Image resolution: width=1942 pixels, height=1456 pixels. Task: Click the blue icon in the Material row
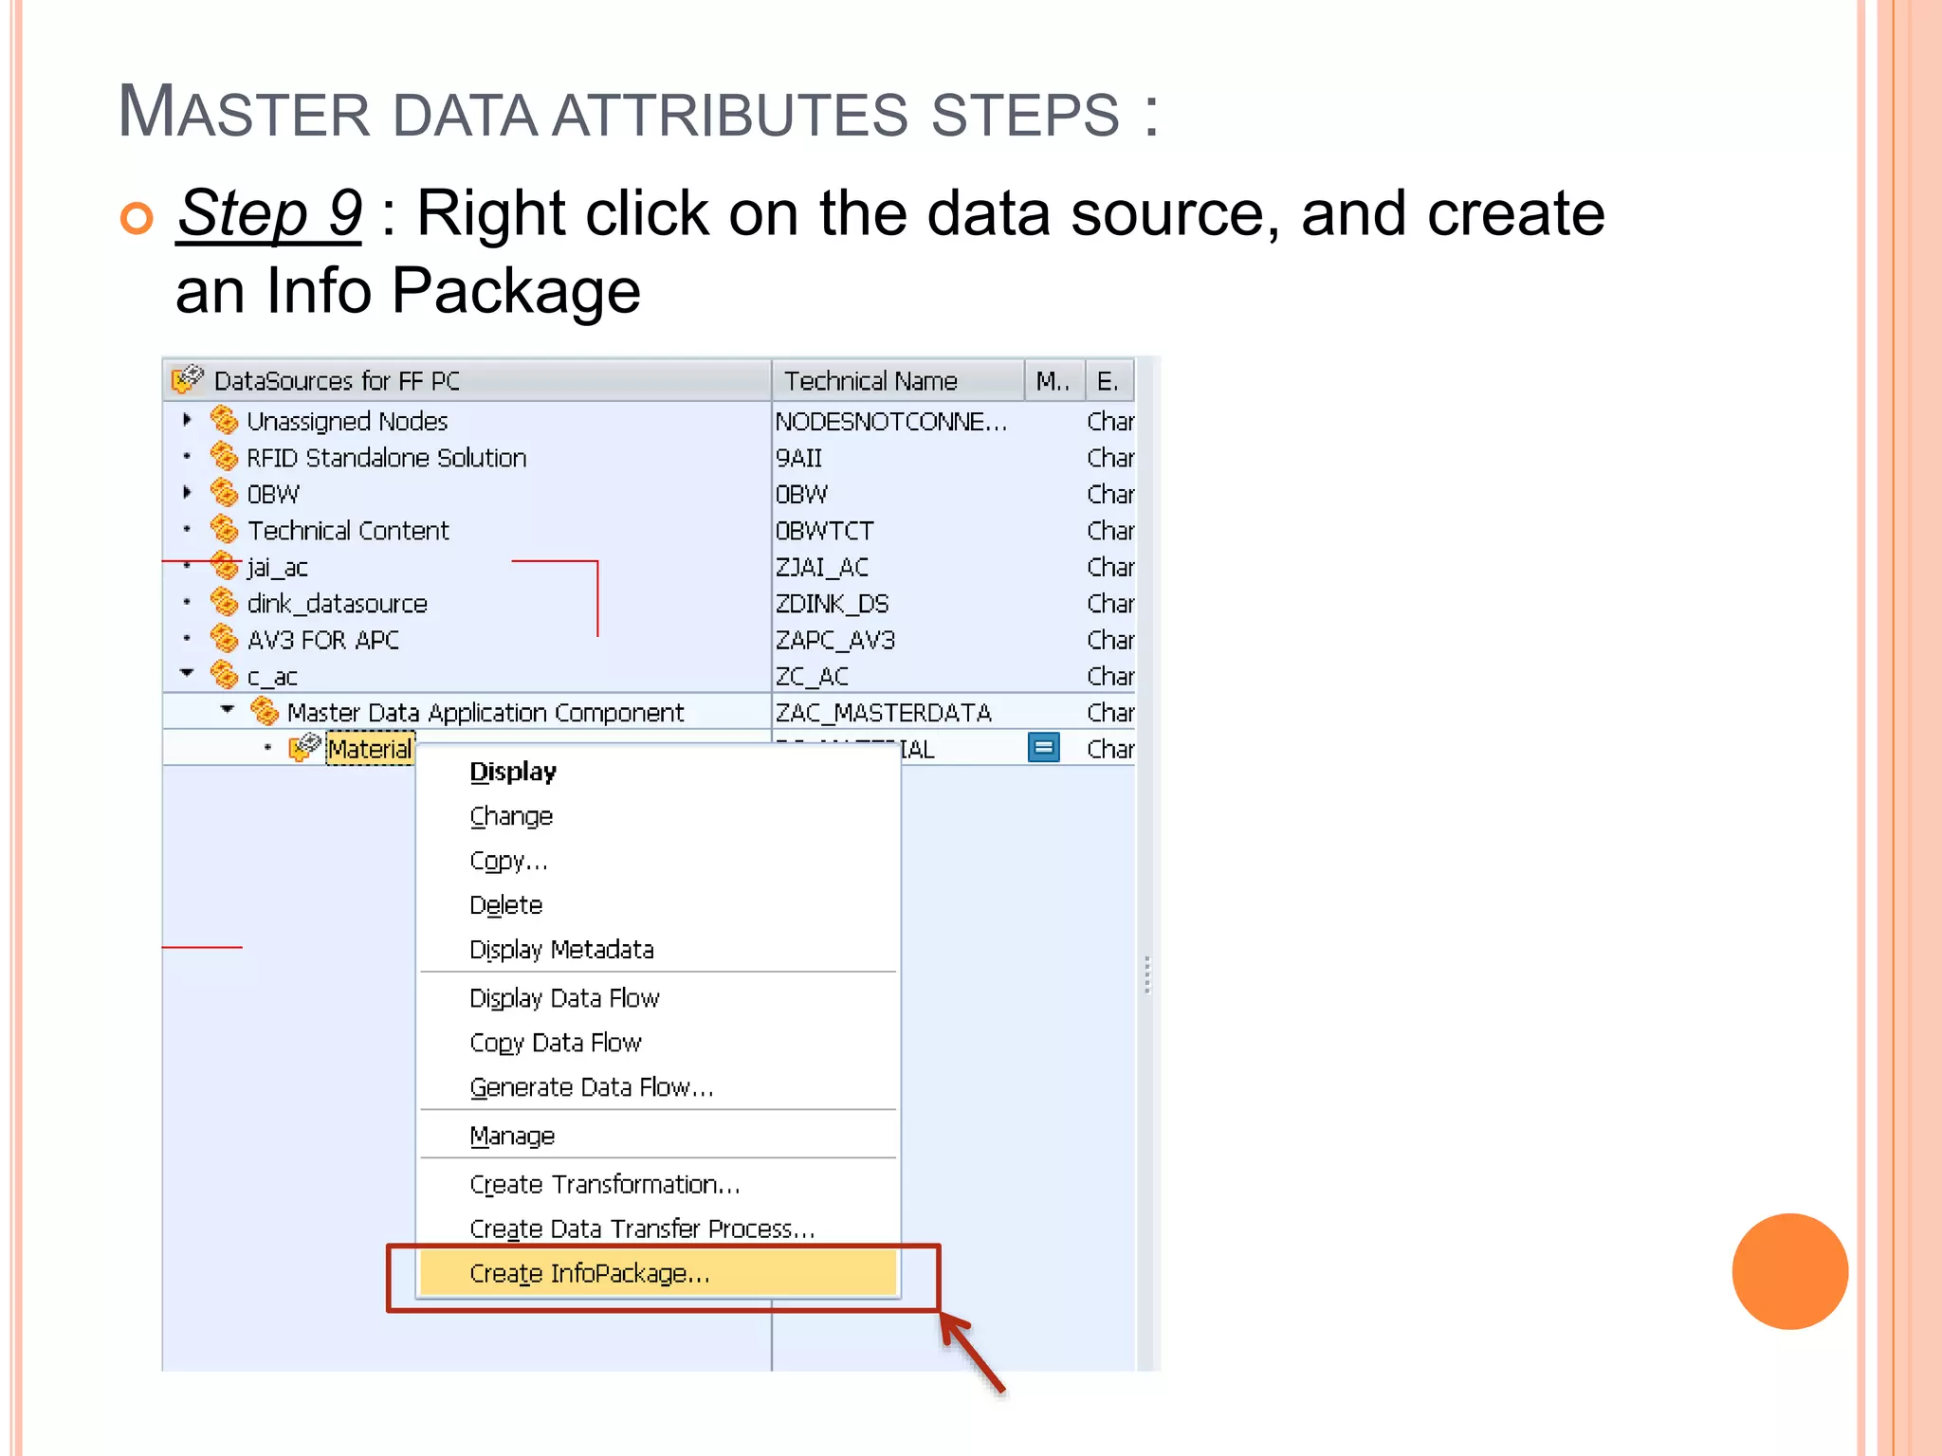[1043, 747]
